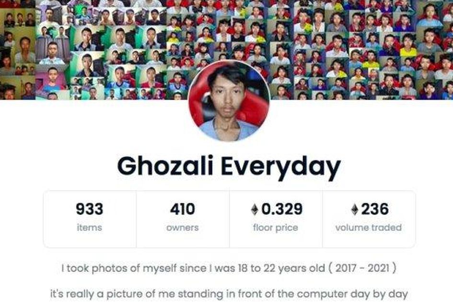Click the "items" label under 933
The height and width of the screenshot is (302, 453).
(90, 228)
